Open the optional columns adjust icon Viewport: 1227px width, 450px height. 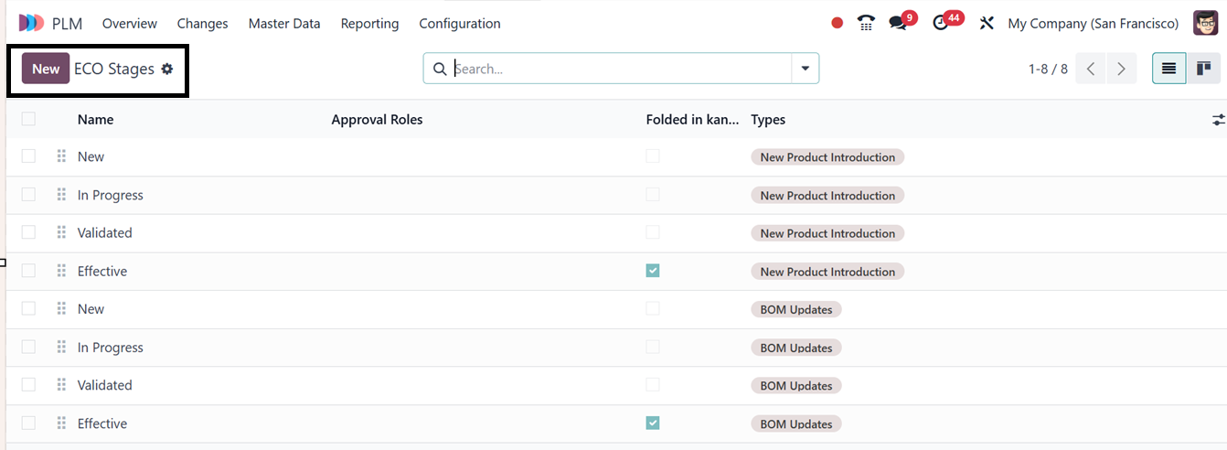click(1218, 120)
